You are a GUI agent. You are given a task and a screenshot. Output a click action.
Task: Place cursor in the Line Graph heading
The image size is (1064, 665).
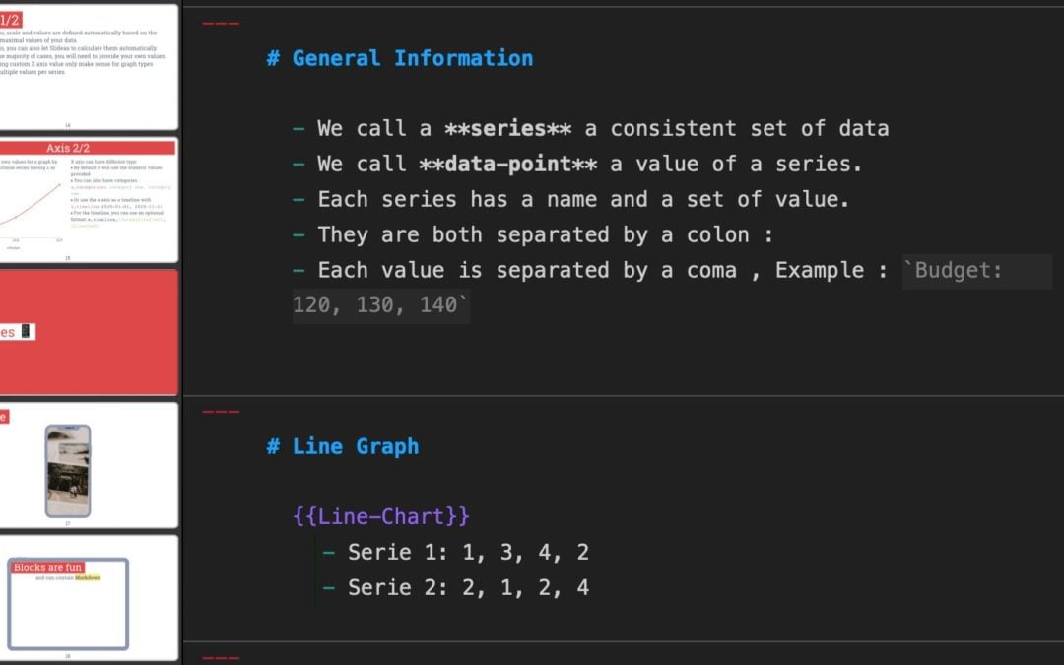point(355,446)
